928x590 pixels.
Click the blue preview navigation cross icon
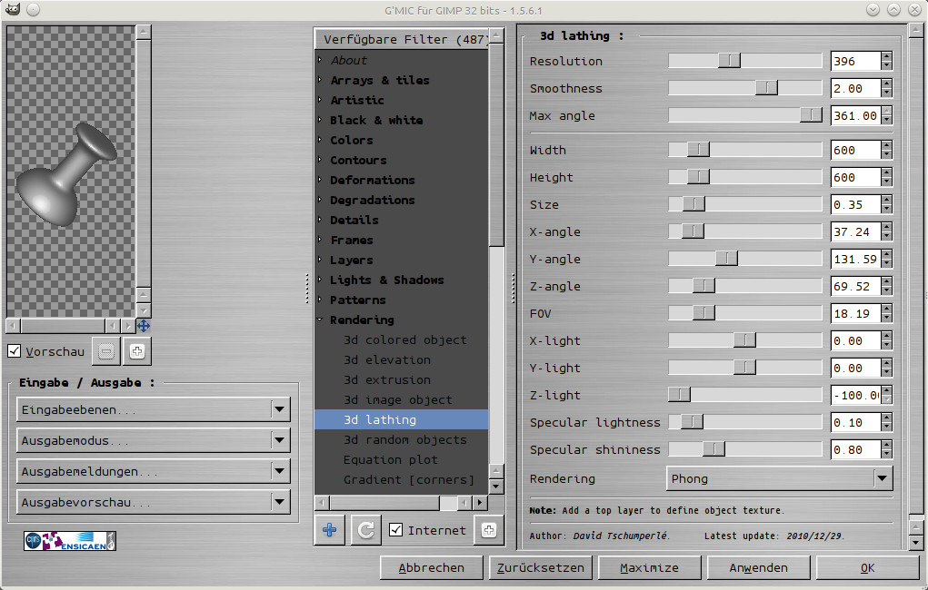click(144, 325)
